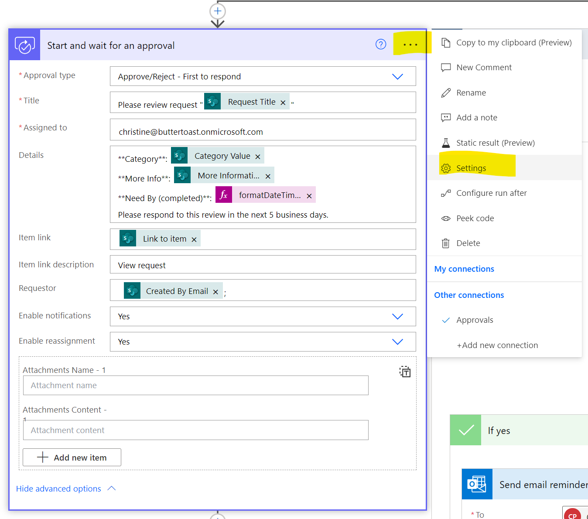Select the Peek code eye icon
This screenshot has width=588, height=519.
click(x=445, y=218)
